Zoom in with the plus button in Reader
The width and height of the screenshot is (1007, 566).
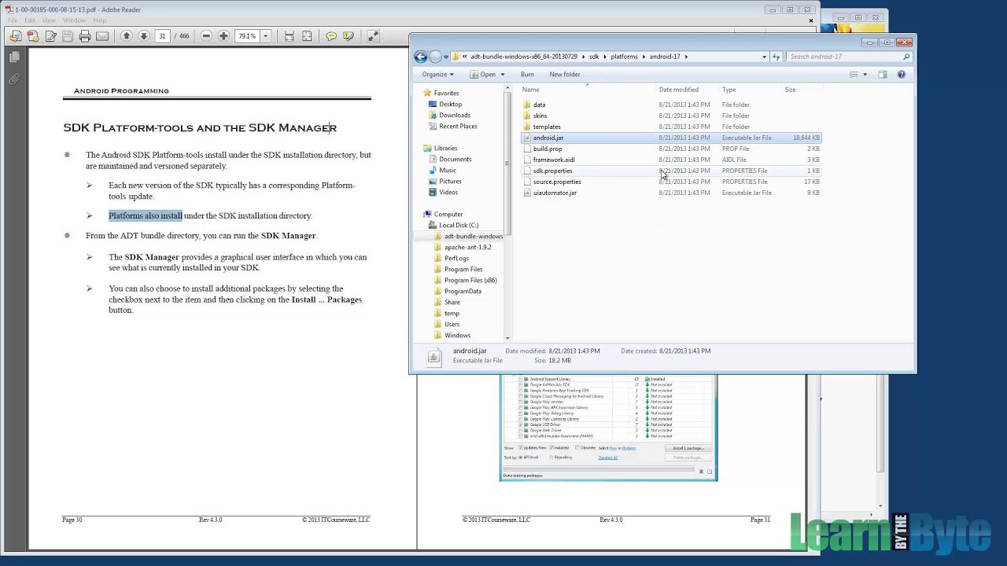tap(223, 36)
